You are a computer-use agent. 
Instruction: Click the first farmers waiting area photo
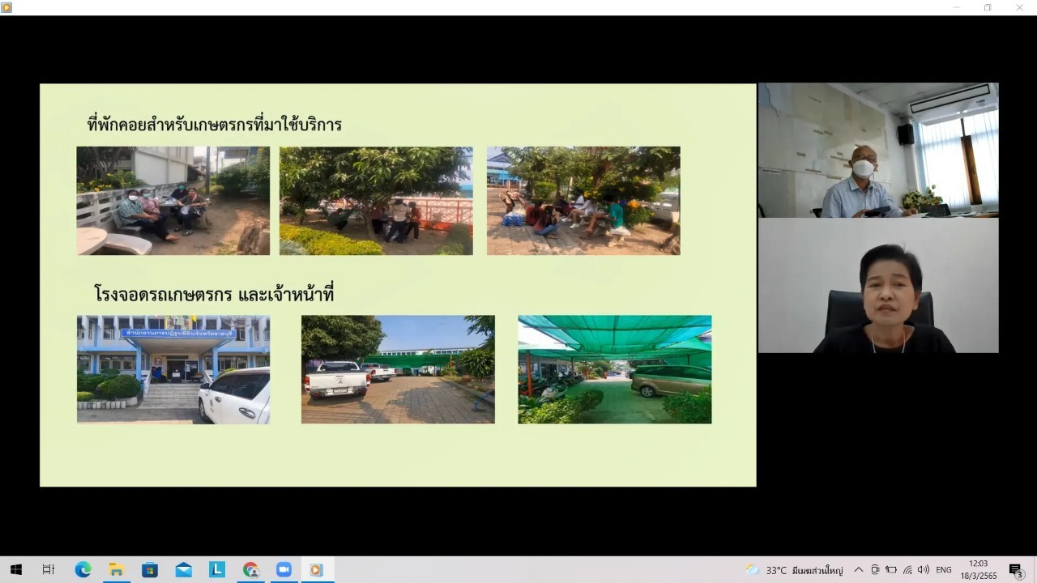point(173,201)
